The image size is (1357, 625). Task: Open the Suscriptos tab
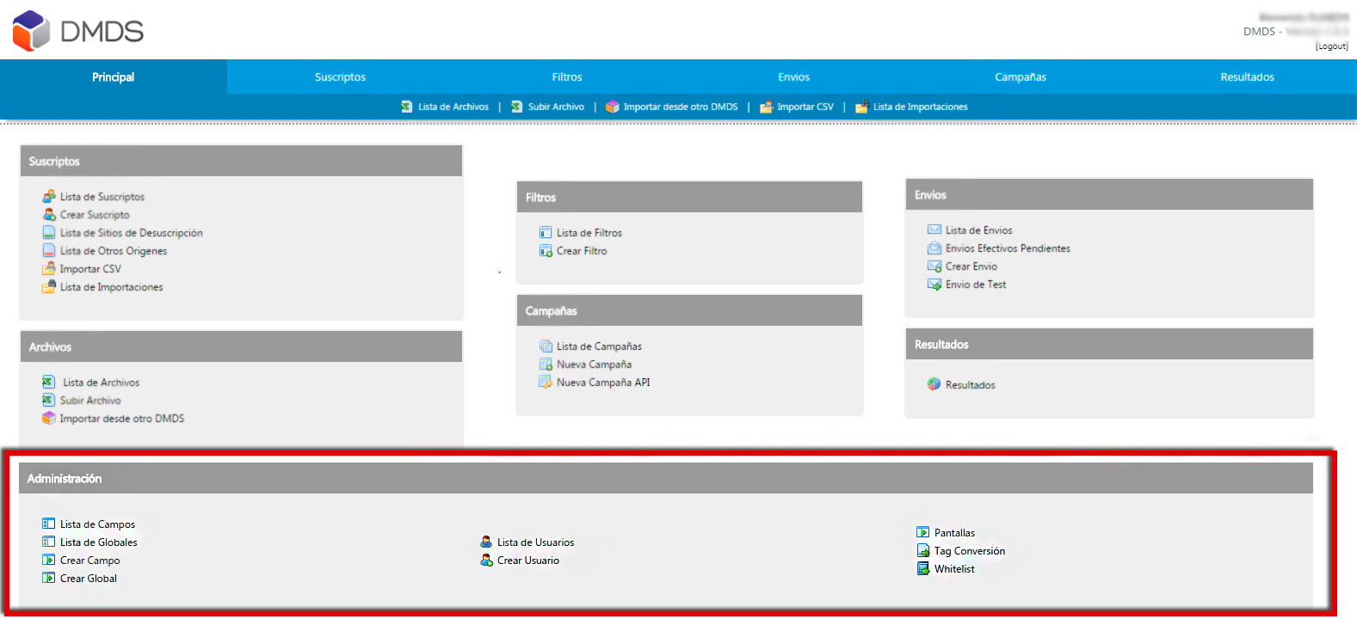pos(340,77)
